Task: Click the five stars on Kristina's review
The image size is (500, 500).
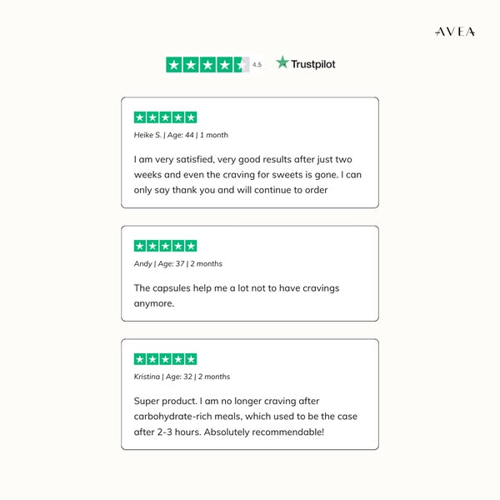Action: (x=165, y=359)
